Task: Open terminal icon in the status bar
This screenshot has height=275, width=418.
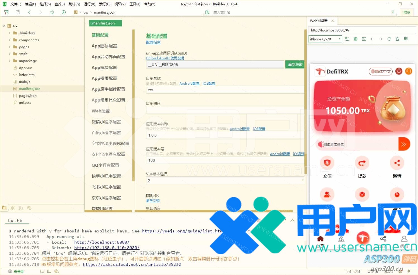Action: click(49, 271)
